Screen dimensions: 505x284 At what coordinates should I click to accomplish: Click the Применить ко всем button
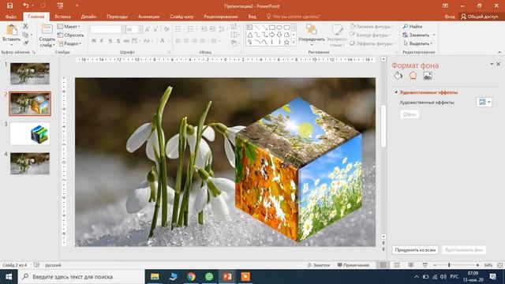click(x=415, y=250)
